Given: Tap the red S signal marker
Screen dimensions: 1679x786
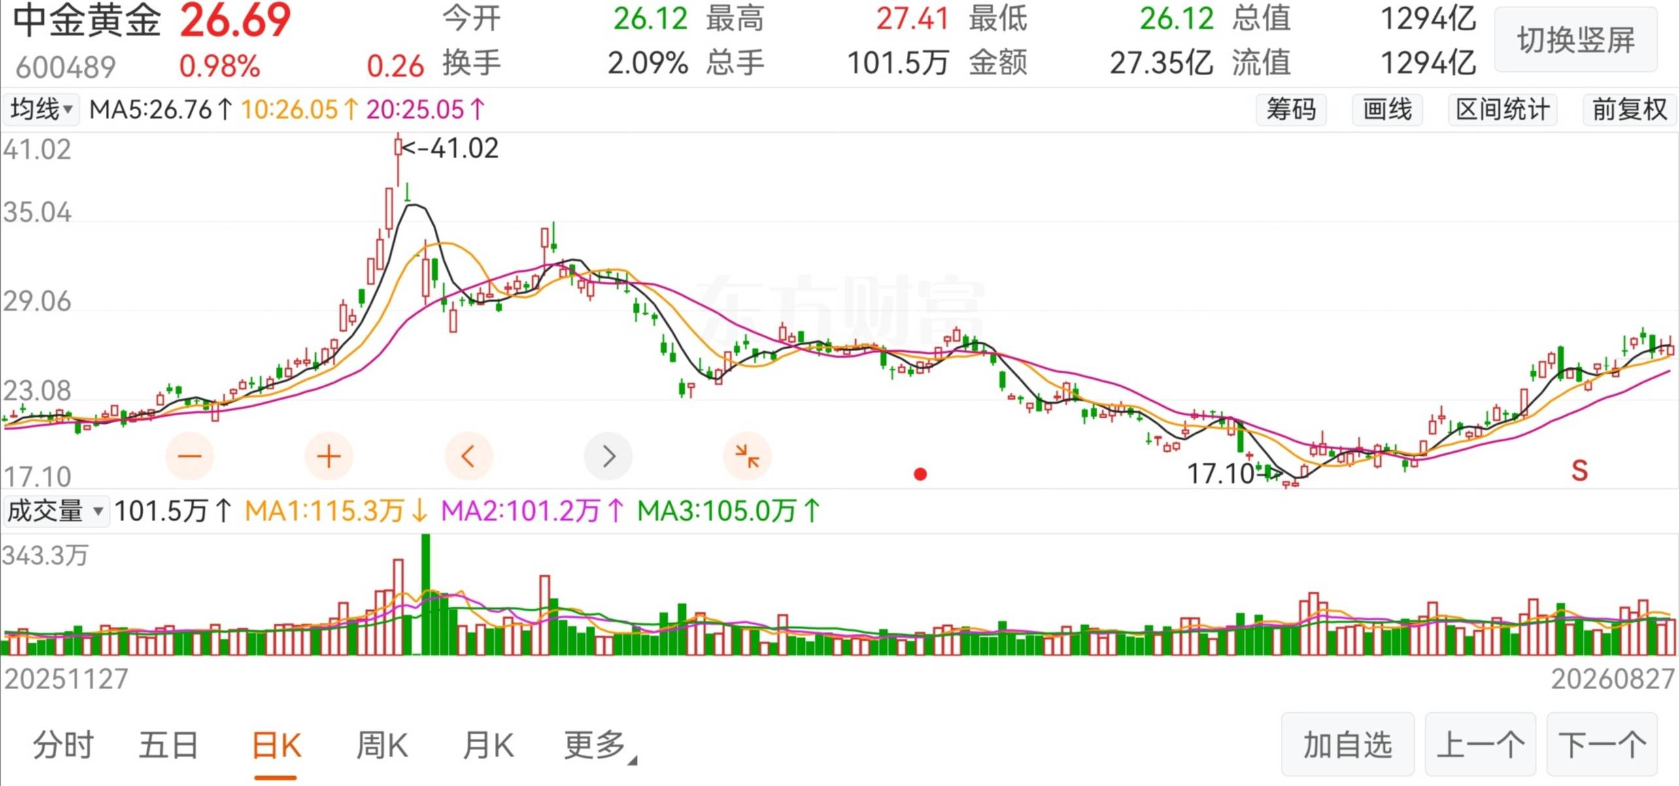Looking at the screenshot, I should coord(1580,470).
